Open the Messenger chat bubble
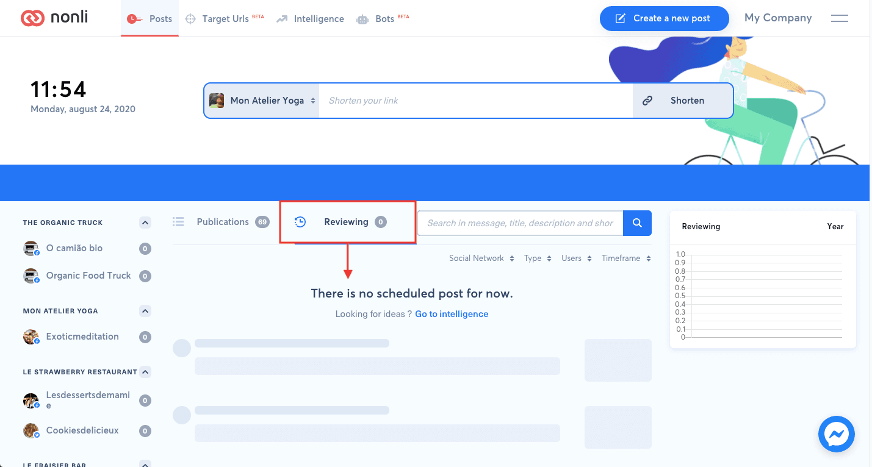This screenshot has height=467, width=872. pyautogui.click(x=837, y=435)
